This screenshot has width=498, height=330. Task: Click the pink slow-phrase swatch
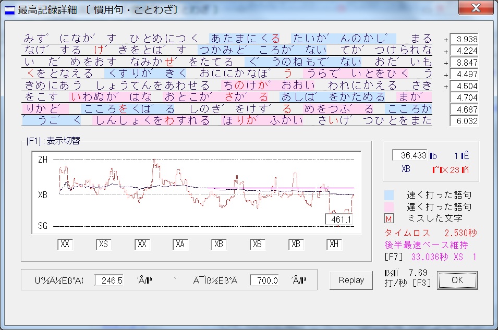[388, 206]
